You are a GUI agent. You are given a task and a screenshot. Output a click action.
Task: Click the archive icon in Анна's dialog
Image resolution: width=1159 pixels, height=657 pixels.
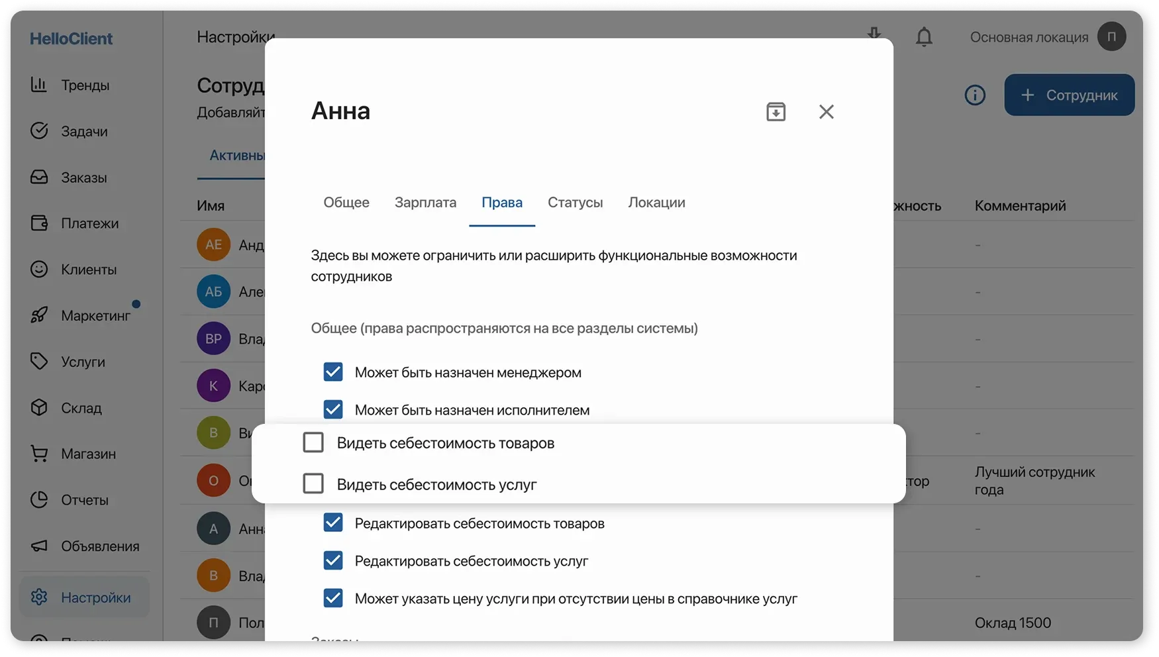coord(776,111)
